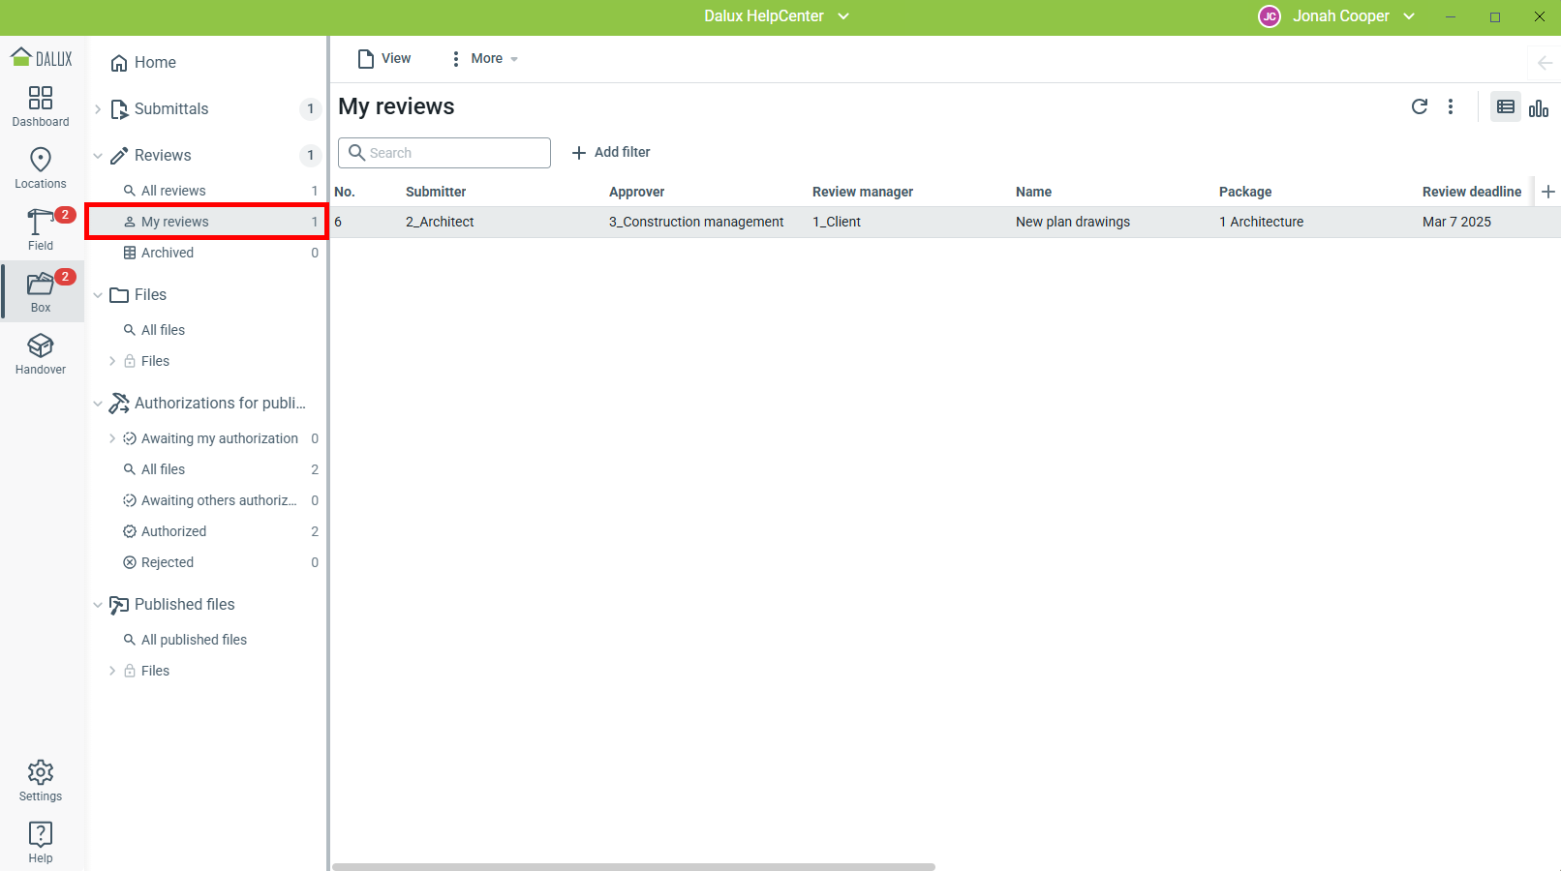The width and height of the screenshot is (1561, 871).
Task: Click the View toolbar button
Action: (x=384, y=59)
